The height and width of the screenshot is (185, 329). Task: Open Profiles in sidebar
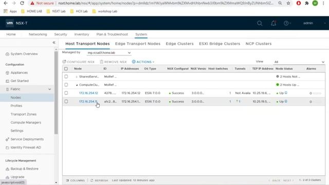coord(16,106)
